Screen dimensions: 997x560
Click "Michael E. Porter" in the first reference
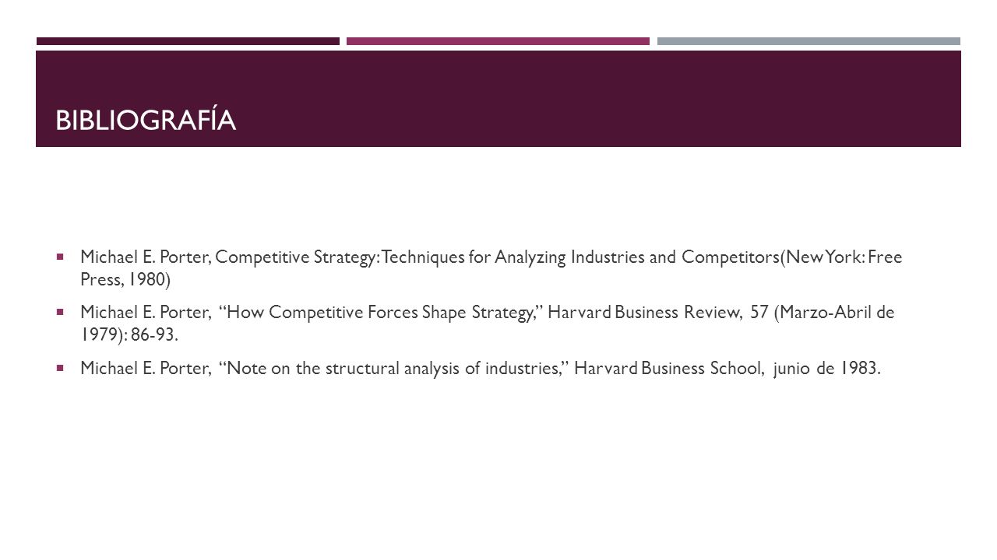[144, 257]
